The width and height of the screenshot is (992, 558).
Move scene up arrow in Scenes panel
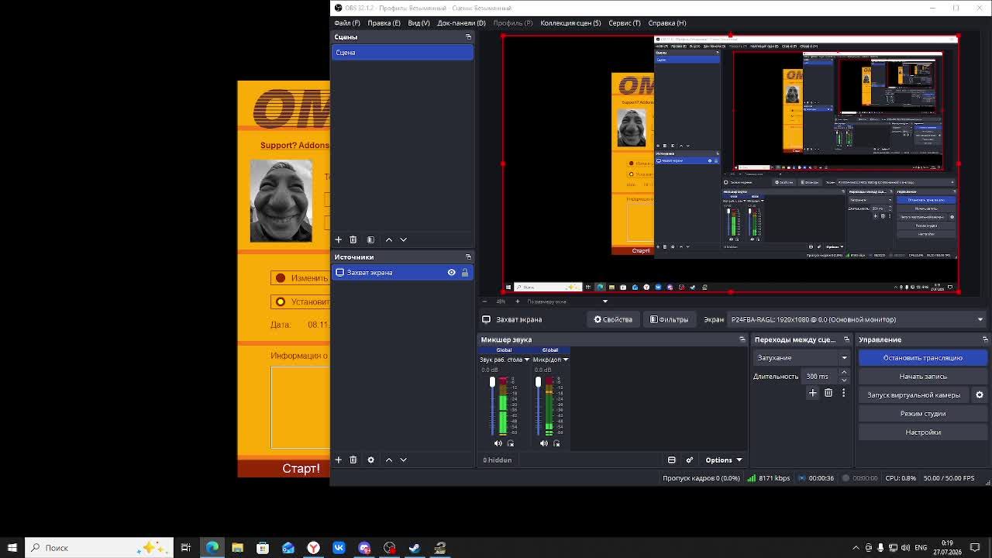389,239
